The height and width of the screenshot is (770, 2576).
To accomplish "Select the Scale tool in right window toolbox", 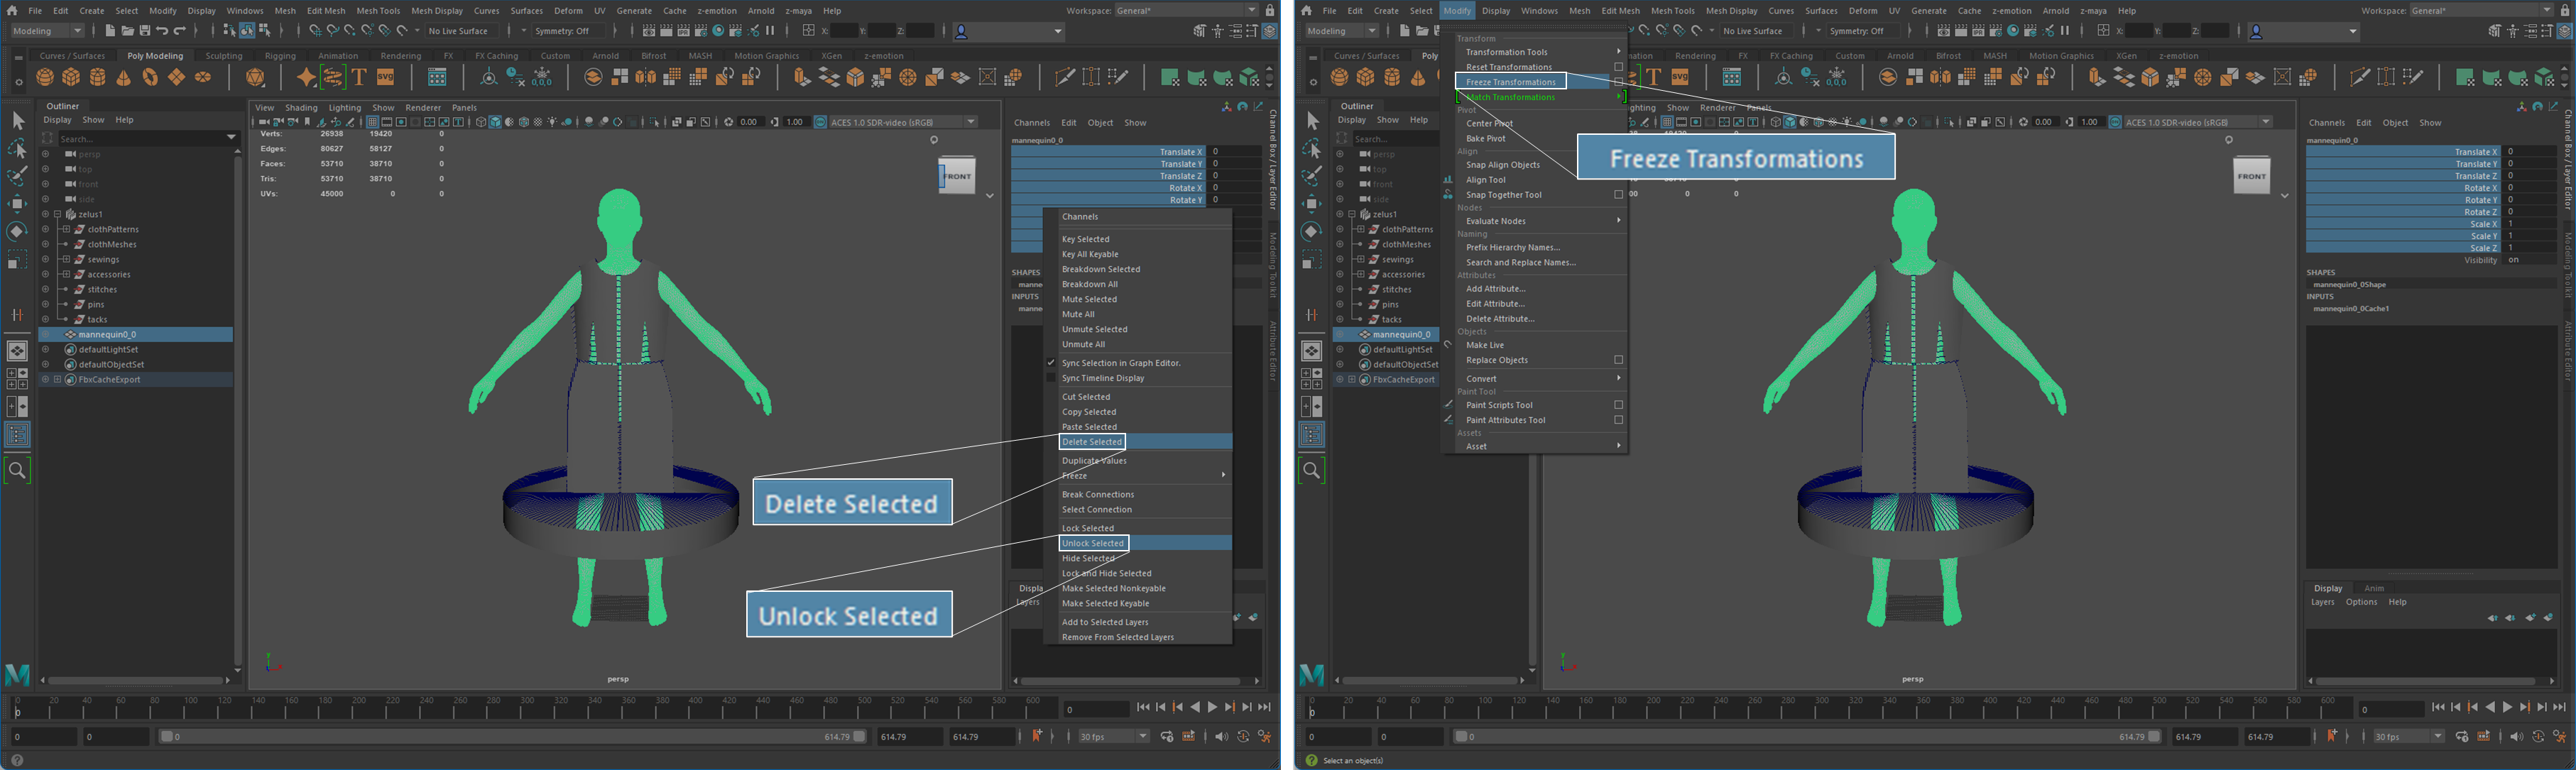I will [x=1312, y=260].
